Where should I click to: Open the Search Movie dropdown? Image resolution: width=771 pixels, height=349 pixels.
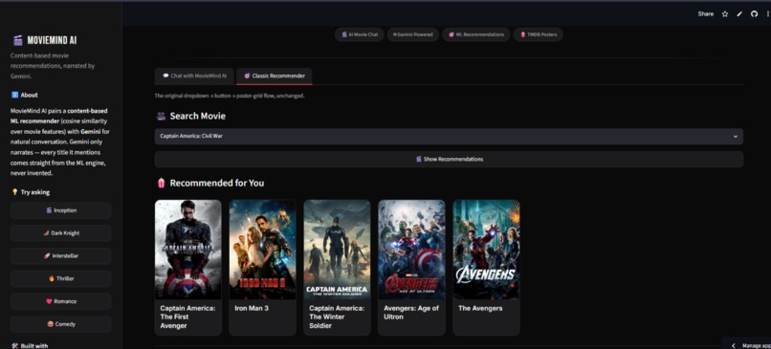coord(449,136)
